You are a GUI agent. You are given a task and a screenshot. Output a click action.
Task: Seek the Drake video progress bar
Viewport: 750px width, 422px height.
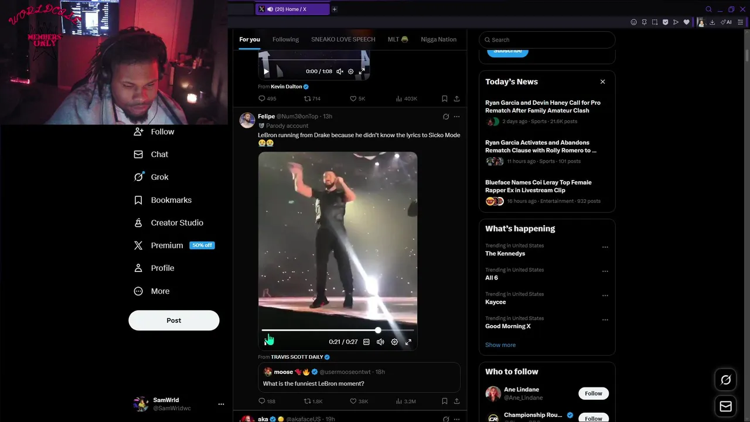point(337,331)
